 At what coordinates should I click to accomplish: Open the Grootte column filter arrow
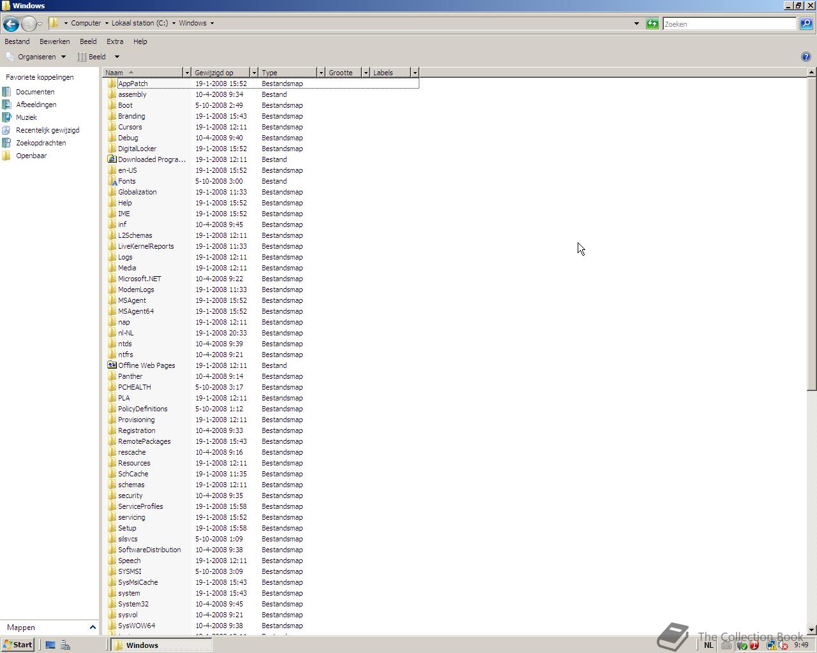click(x=365, y=73)
